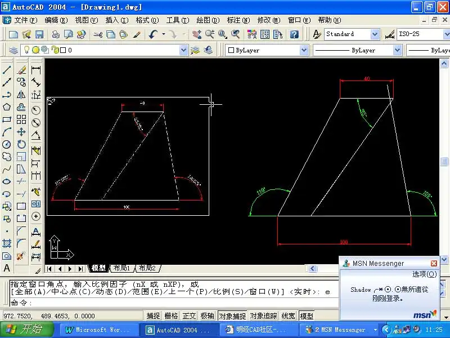Select the Move tool
450x338 pixels.
click(21, 132)
